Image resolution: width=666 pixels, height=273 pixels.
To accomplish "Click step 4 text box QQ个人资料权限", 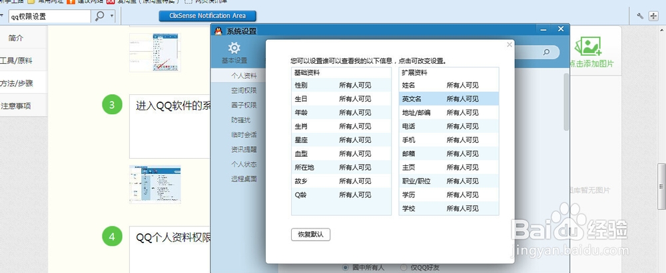I will tap(170, 249).
